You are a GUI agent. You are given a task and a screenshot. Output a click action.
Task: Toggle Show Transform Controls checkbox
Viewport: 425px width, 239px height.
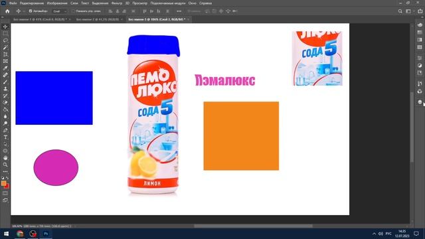click(73, 11)
